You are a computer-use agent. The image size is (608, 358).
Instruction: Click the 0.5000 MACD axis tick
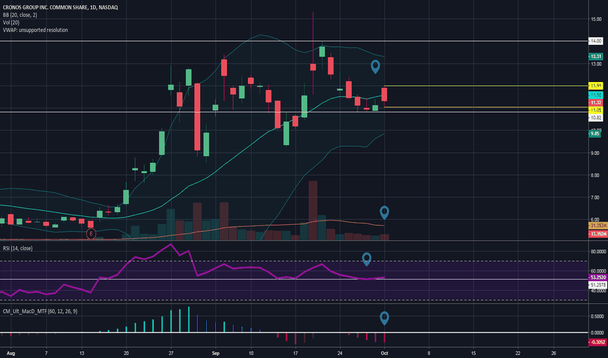pos(597,316)
